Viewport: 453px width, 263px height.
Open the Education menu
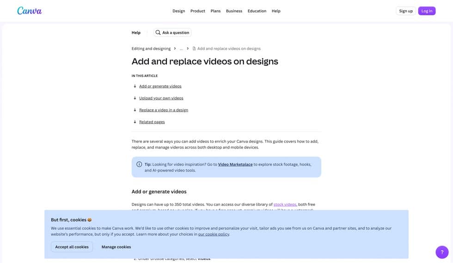(257, 11)
